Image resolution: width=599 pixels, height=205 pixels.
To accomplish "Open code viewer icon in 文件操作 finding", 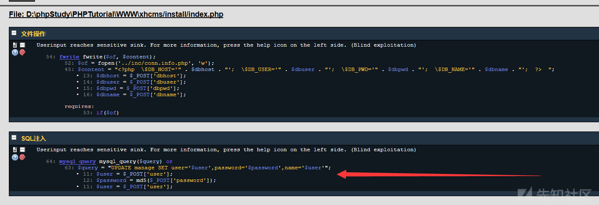I will click(x=15, y=45).
